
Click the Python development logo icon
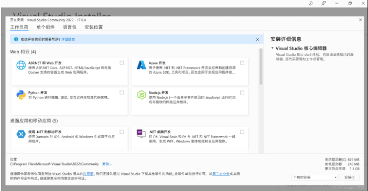(x=21, y=95)
